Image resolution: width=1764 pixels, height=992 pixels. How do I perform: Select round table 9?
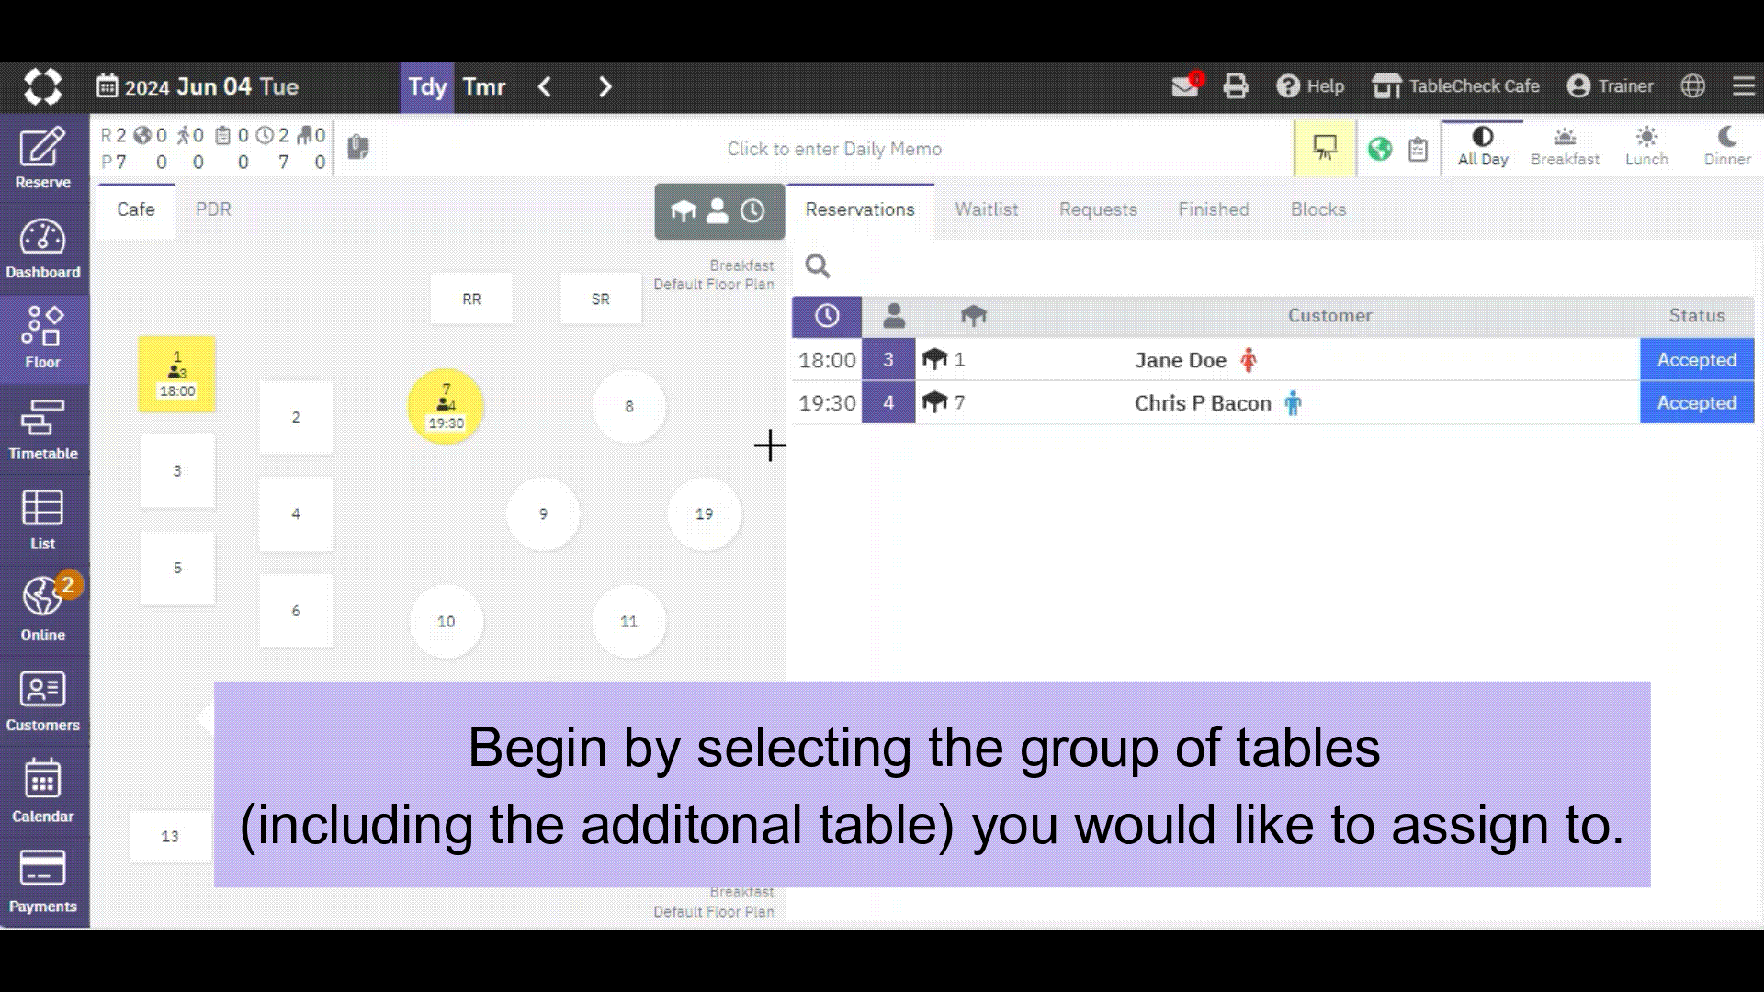click(543, 514)
